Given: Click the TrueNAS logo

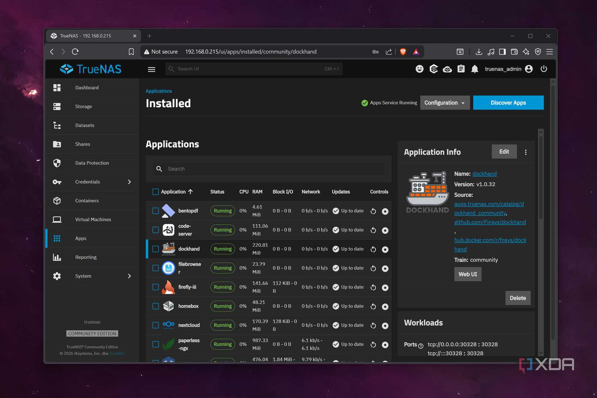Looking at the screenshot, I should tap(90, 69).
